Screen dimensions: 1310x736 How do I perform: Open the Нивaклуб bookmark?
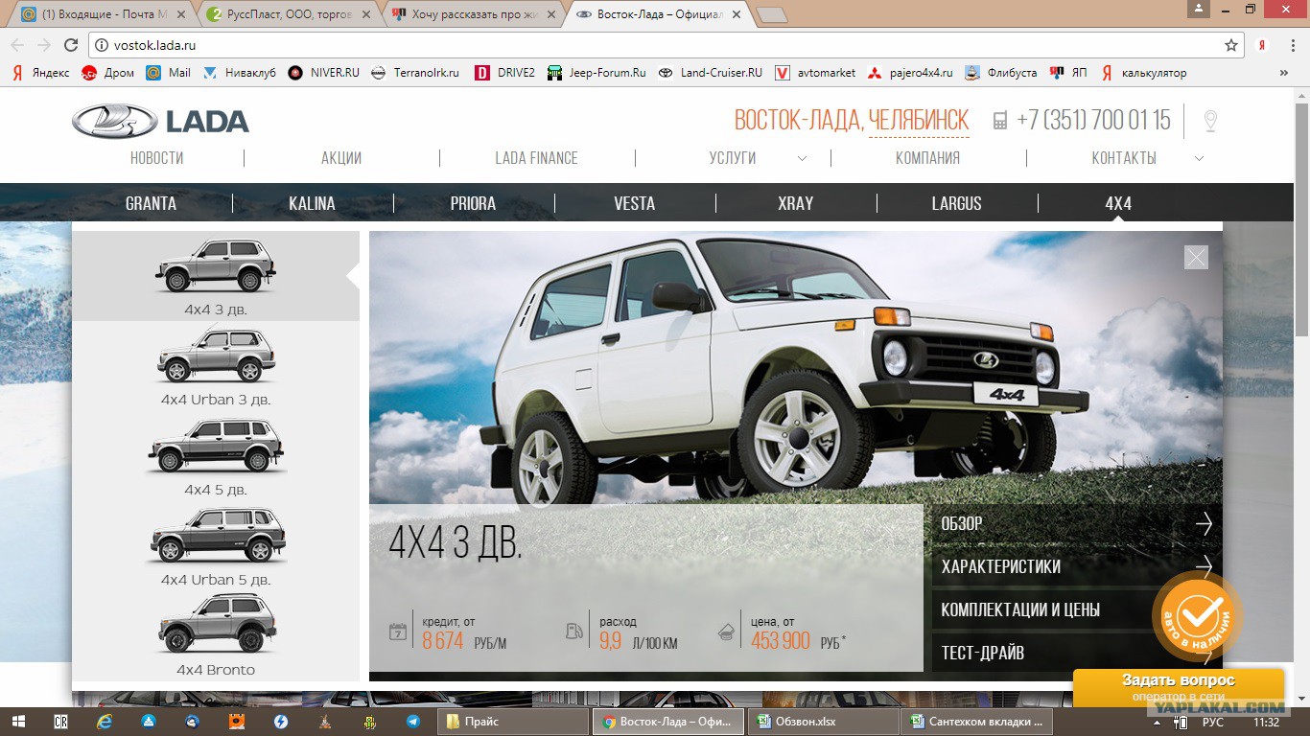(239, 73)
